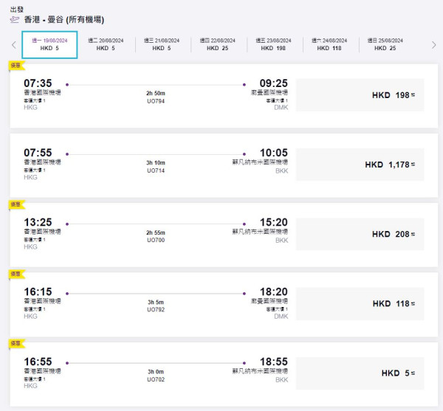Click the BKK code on flight UO714

pyautogui.click(x=282, y=170)
